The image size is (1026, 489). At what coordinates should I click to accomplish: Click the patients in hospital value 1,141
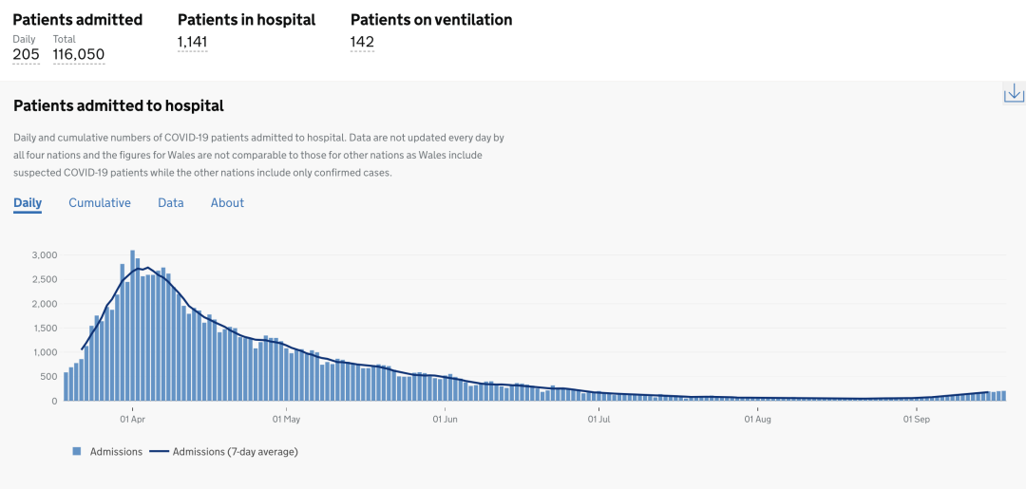[x=192, y=41]
